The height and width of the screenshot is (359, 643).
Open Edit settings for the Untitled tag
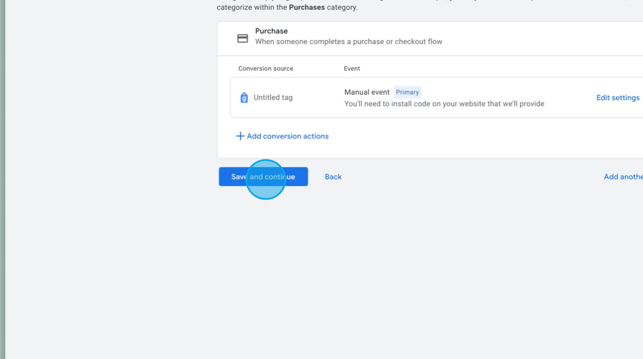[618, 97]
